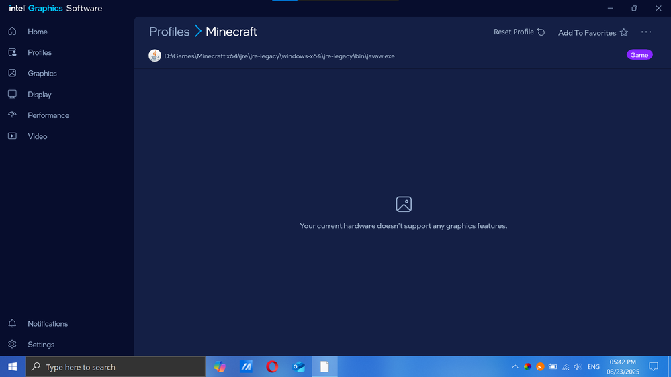Open the Home sidebar item

point(37,32)
